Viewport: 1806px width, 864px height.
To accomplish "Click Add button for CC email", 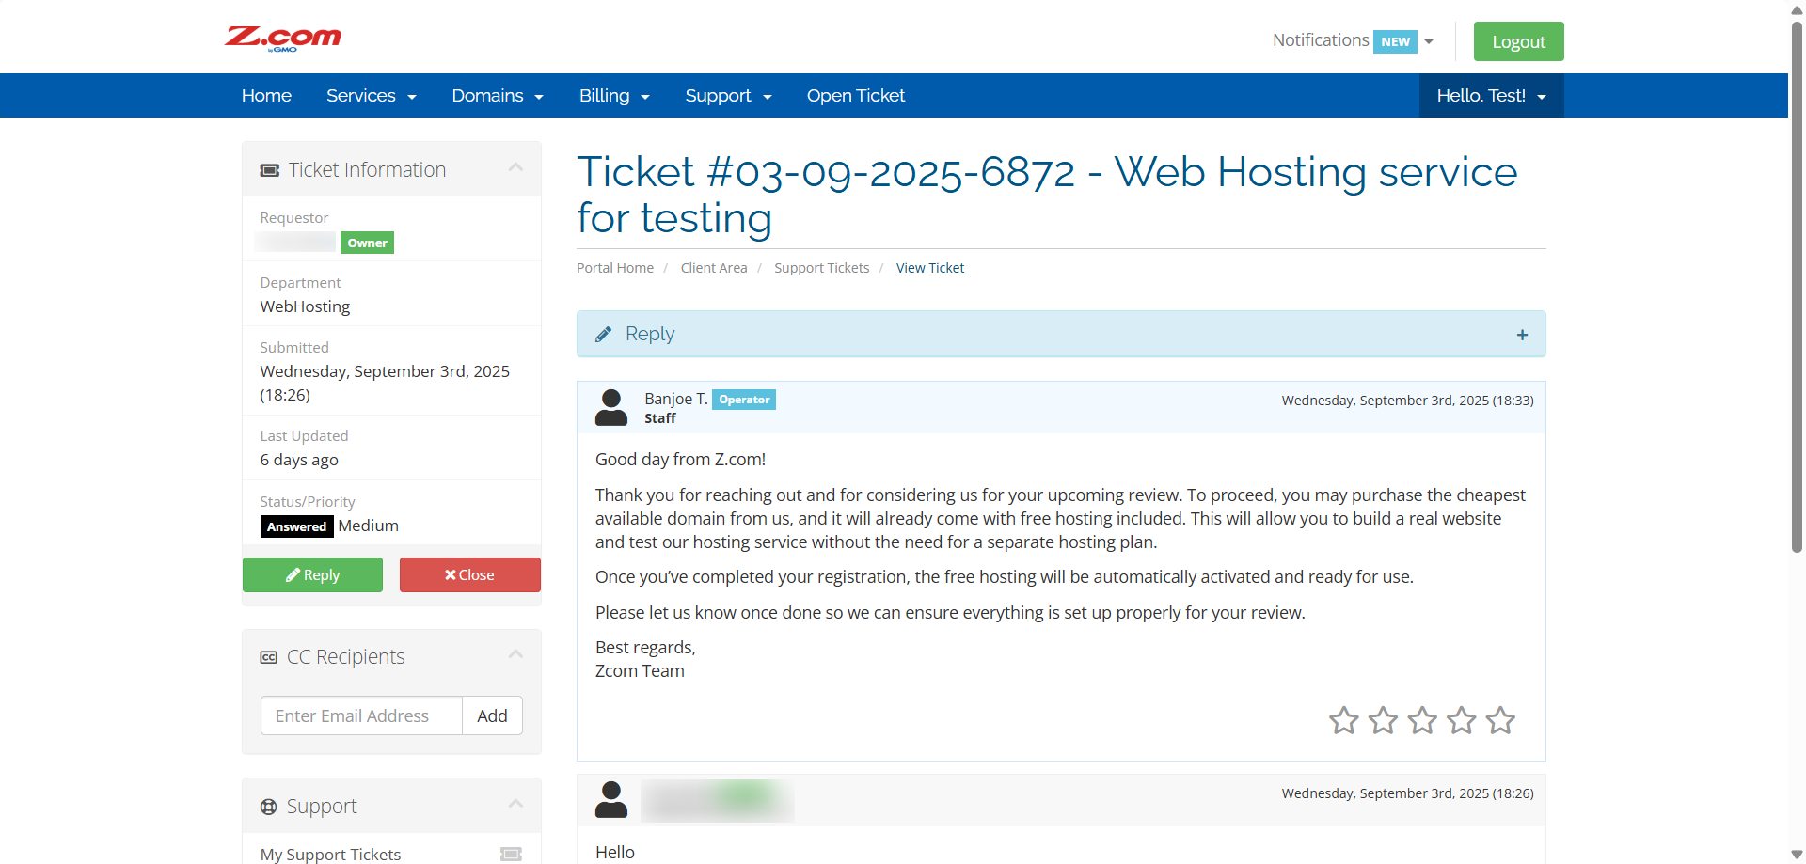I will (x=492, y=715).
